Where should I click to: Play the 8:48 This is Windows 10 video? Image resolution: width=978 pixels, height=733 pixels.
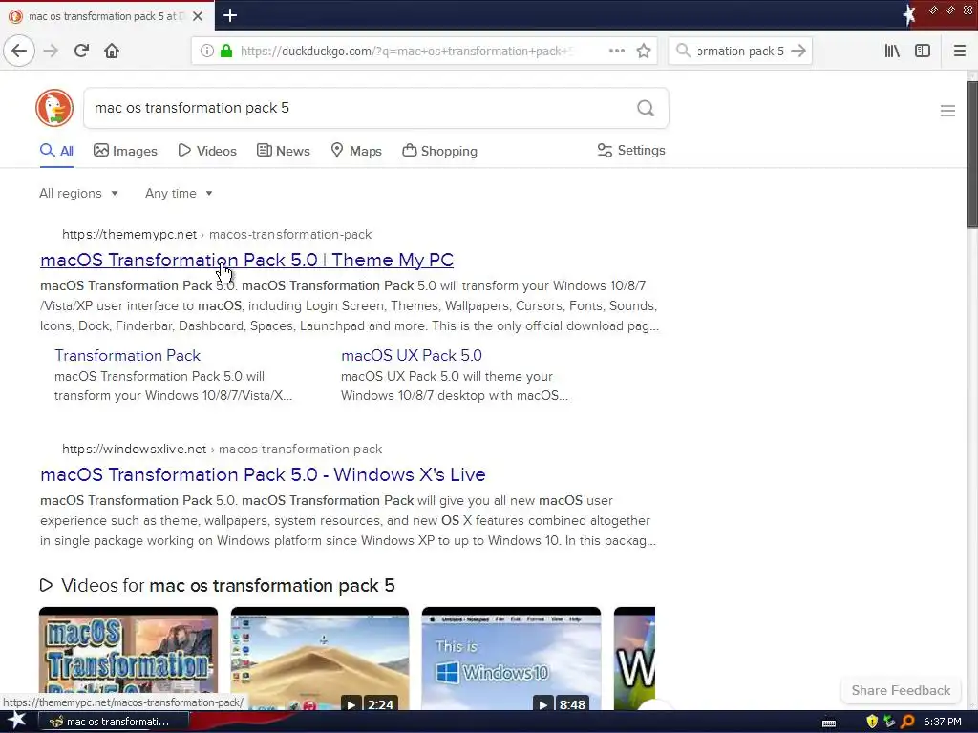tap(512, 659)
